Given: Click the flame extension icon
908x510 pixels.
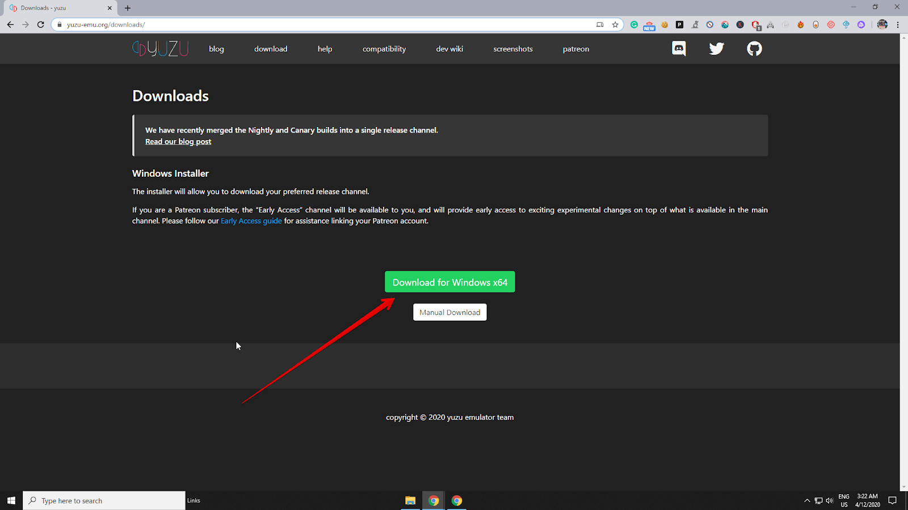Looking at the screenshot, I should pyautogui.click(x=801, y=24).
